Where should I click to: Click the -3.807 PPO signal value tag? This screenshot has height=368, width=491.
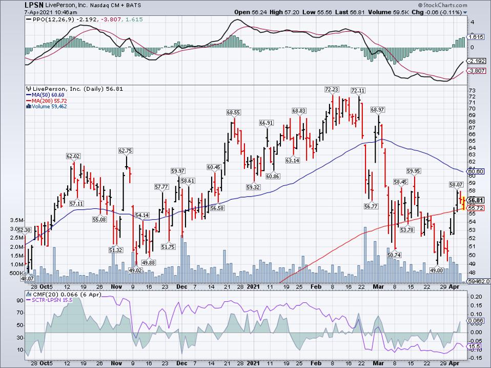[476, 71]
